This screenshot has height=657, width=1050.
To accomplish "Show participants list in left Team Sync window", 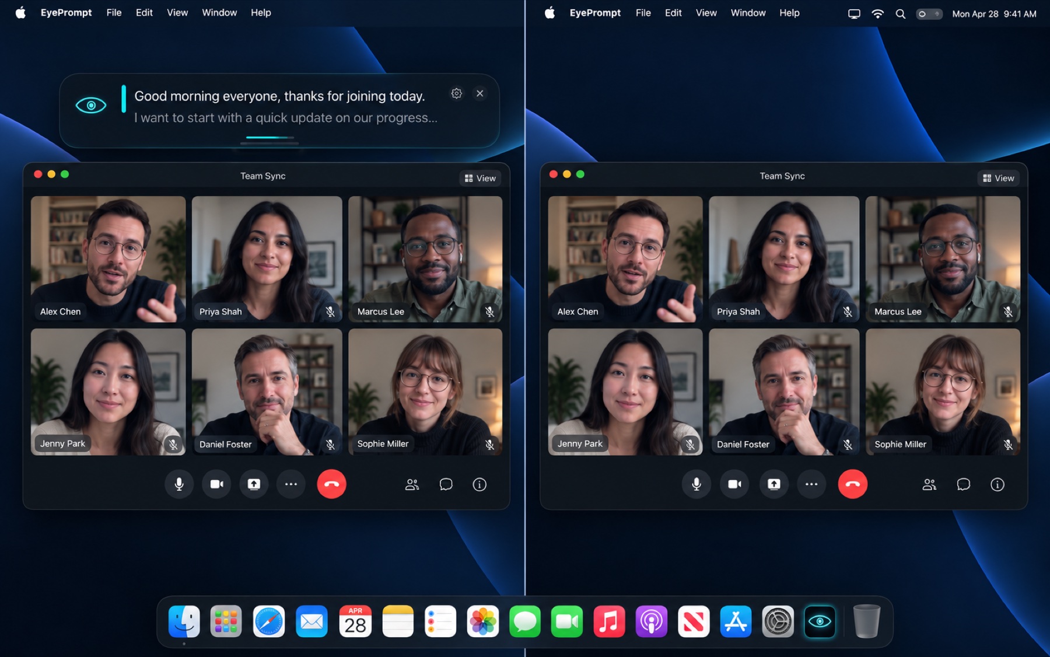I will [412, 484].
